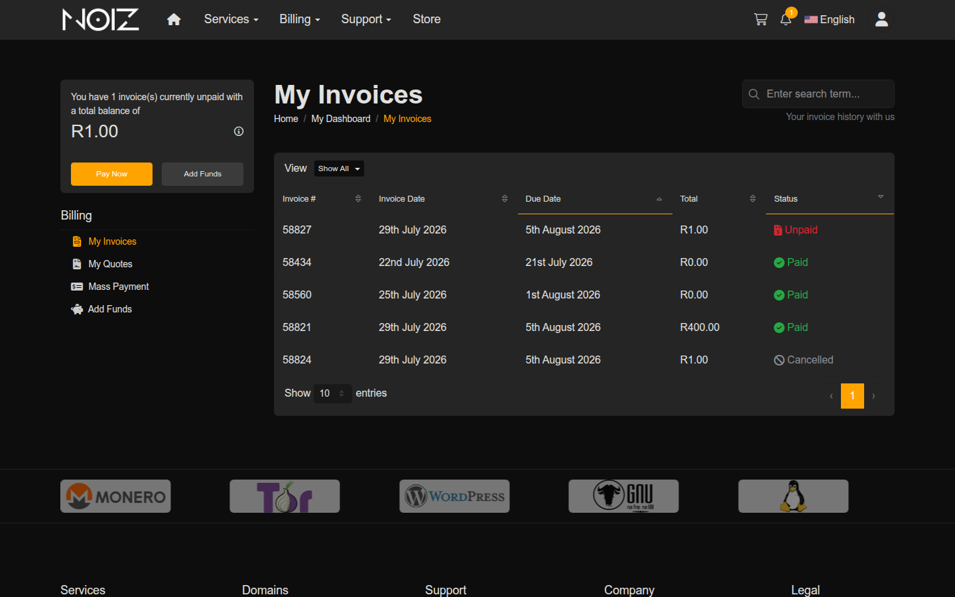The height and width of the screenshot is (597, 955).
Task: Click the My Quotes file icon
Action: pos(77,264)
